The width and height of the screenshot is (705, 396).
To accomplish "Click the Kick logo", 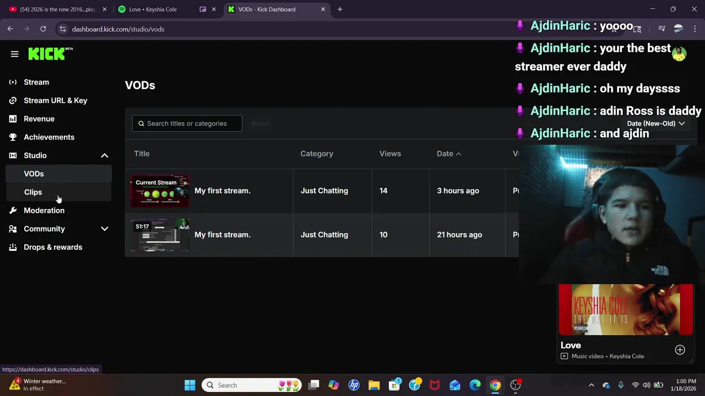I will click(50, 53).
